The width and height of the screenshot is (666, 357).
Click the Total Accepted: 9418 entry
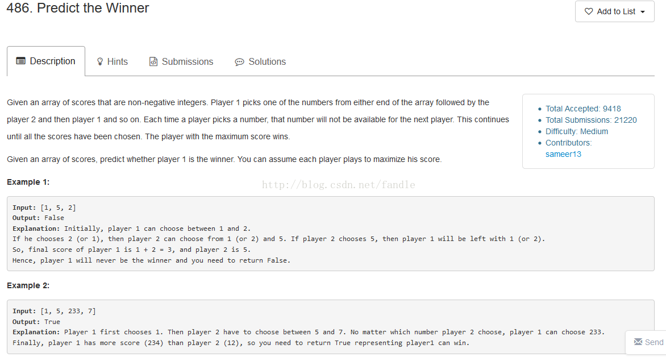583,109
